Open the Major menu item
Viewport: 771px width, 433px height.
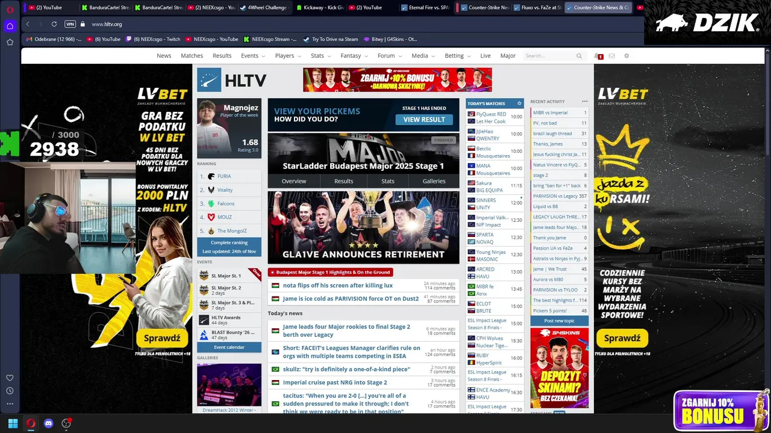click(x=508, y=56)
